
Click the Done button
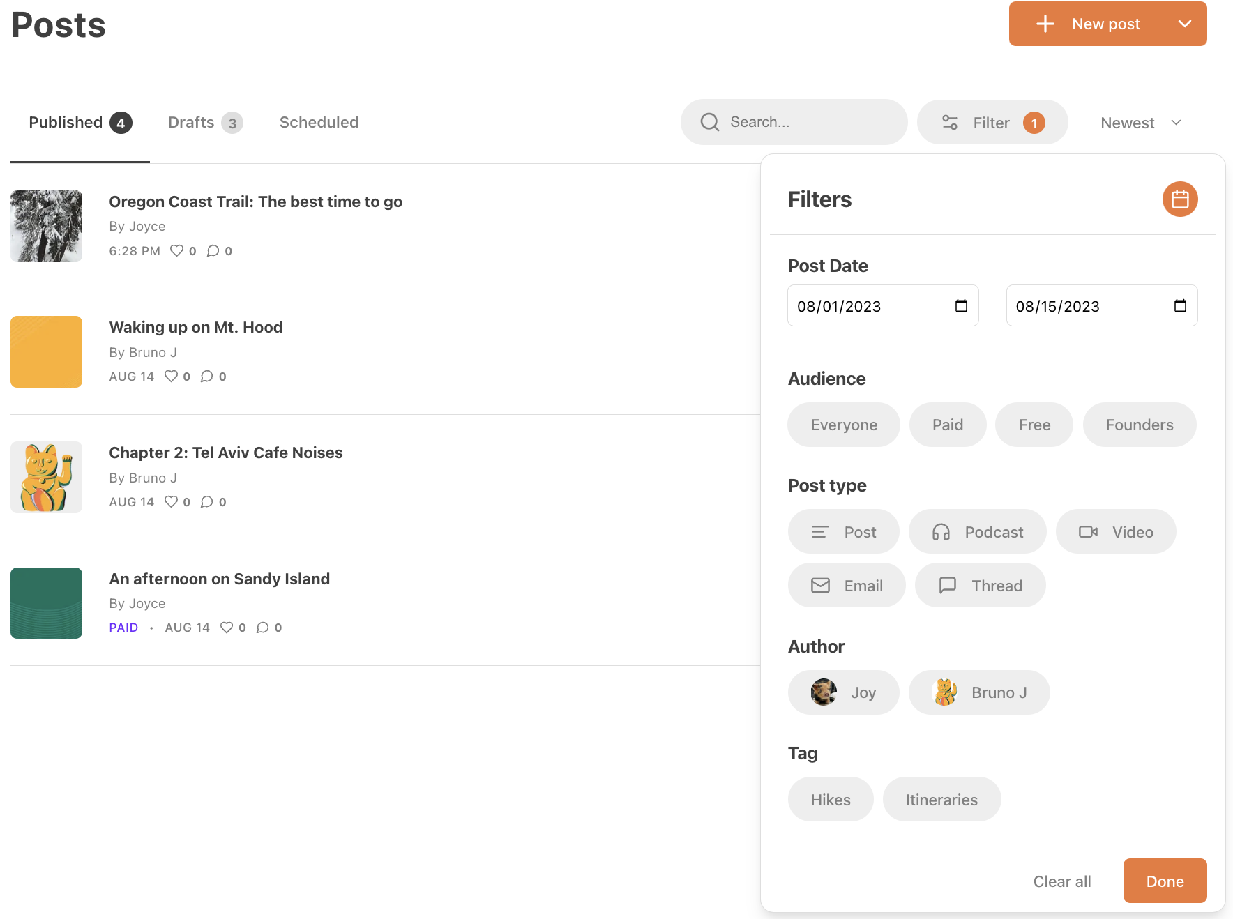pos(1165,881)
